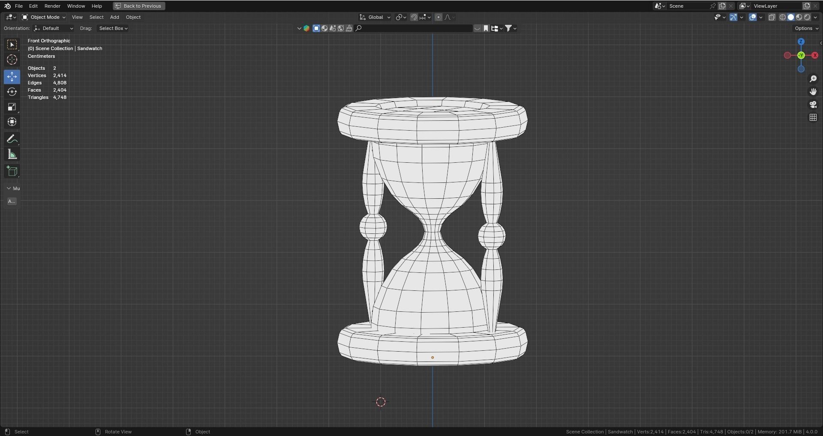Activate the 3D Cursor tool
This screenshot has height=436, width=823.
[x=12, y=60]
